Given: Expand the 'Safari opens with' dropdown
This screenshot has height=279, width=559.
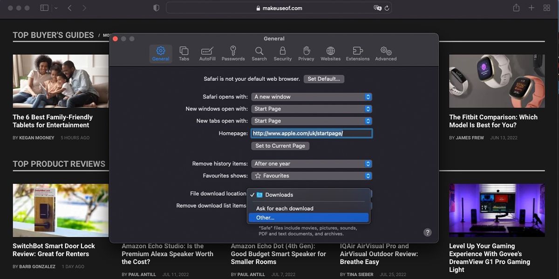Looking at the screenshot, I should click(x=312, y=97).
